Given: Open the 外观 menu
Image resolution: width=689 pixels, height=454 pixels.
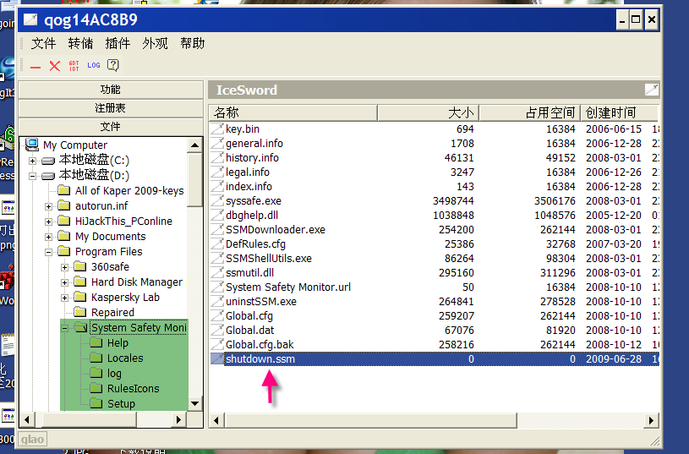Looking at the screenshot, I should [155, 43].
